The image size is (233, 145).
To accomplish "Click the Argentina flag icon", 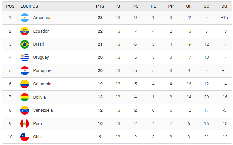I will coord(25,18).
